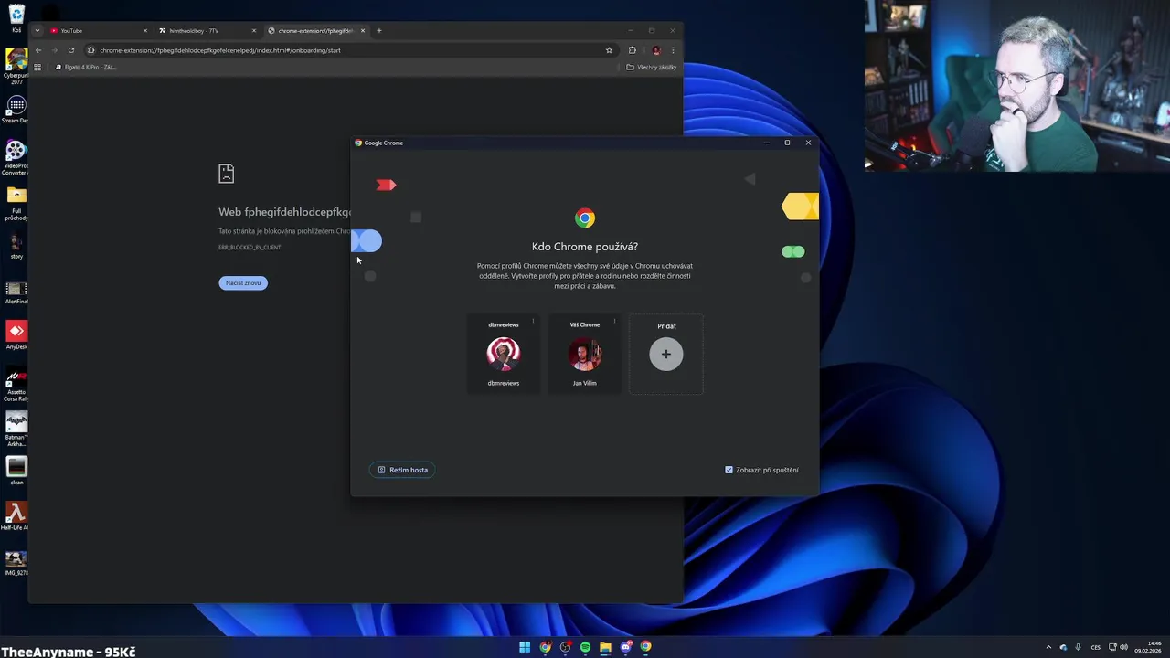Open the Koš recycle bin desktop icon
Image resolution: width=1170 pixels, height=658 pixels.
[16, 19]
